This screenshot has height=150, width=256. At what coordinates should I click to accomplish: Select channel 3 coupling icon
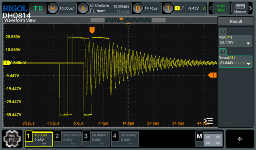tap(102, 144)
